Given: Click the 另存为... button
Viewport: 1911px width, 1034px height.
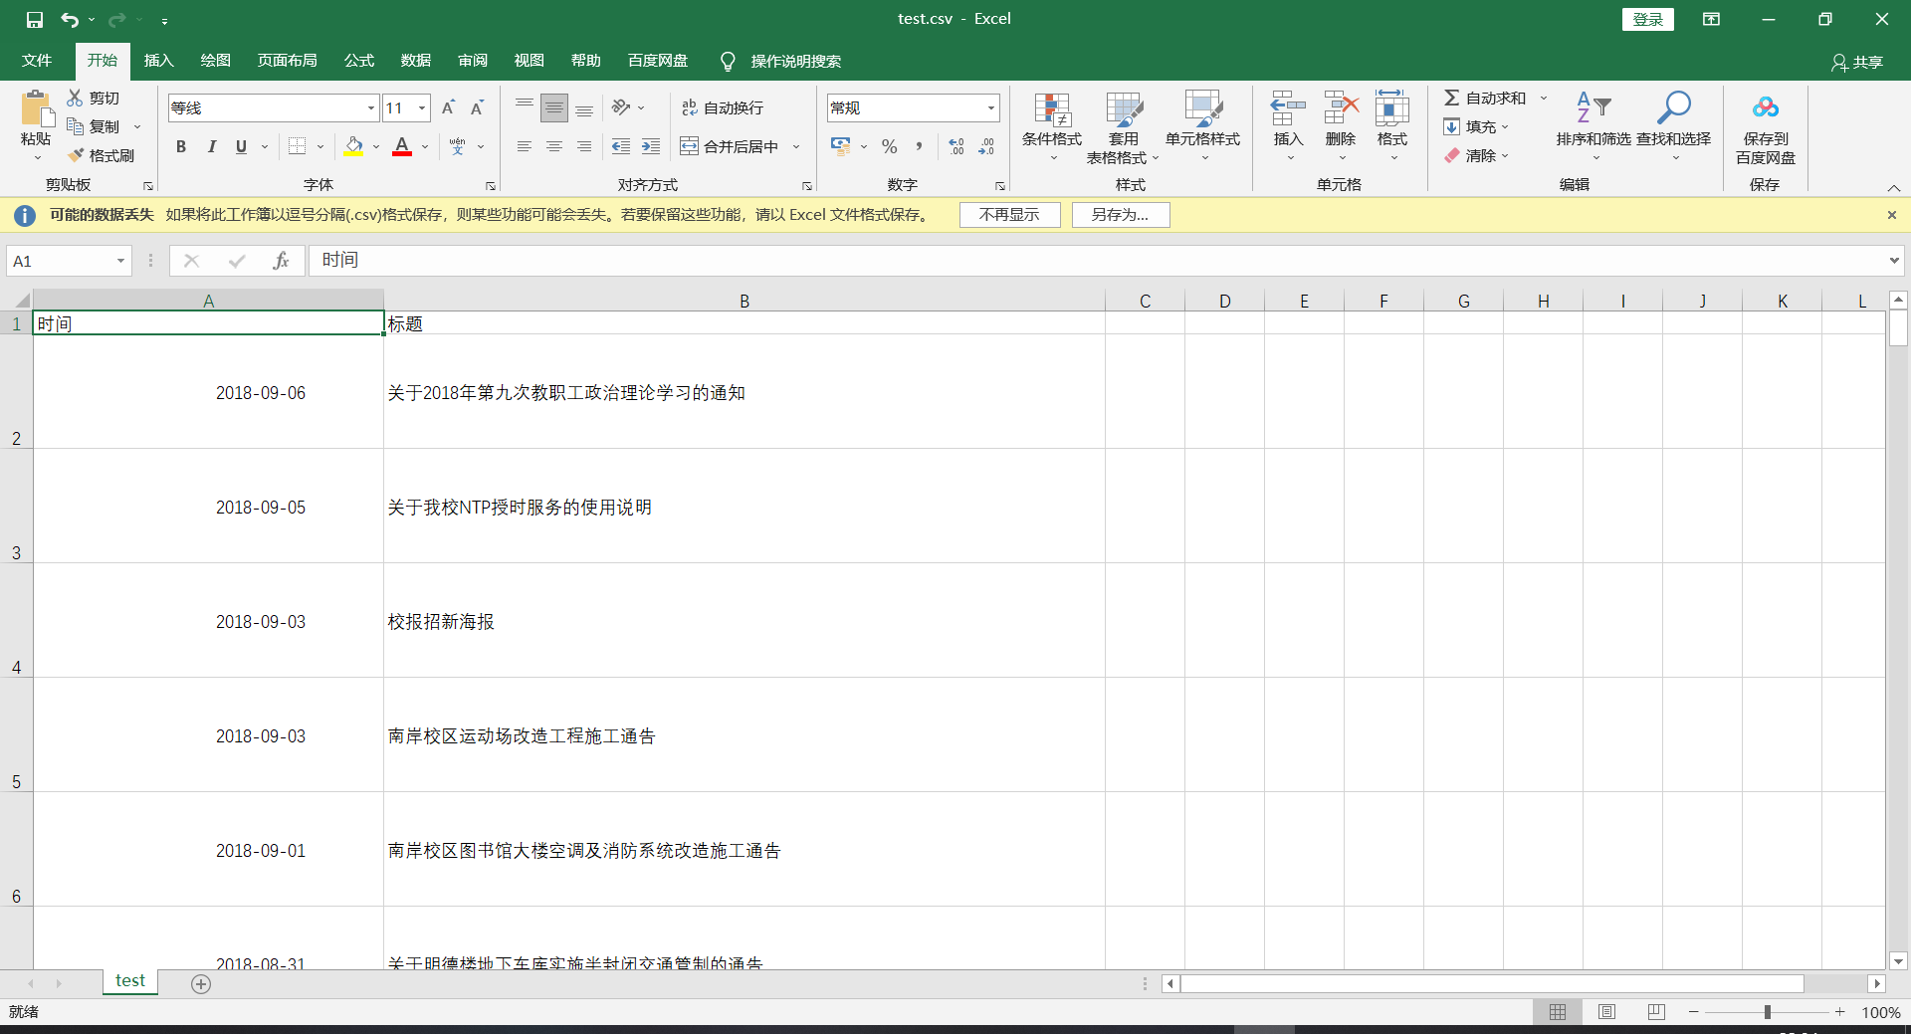Looking at the screenshot, I should (1120, 215).
